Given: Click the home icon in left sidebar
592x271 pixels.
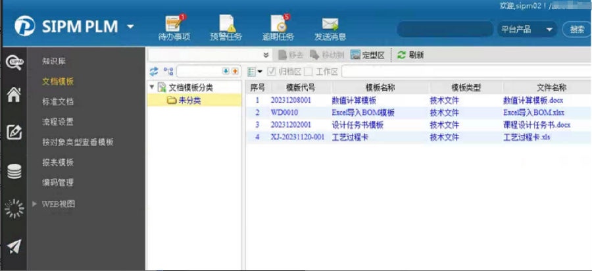Looking at the screenshot, I should [14, 95].
